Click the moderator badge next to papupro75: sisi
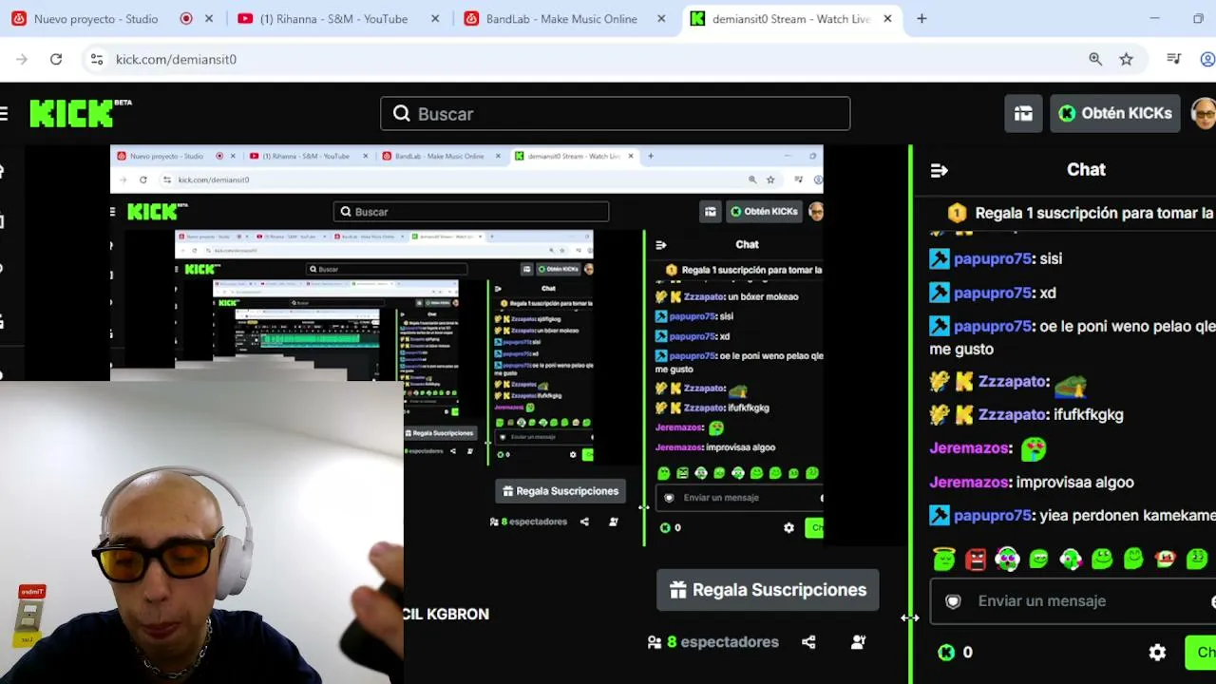 pyautogui.click(x=940, y=258)
